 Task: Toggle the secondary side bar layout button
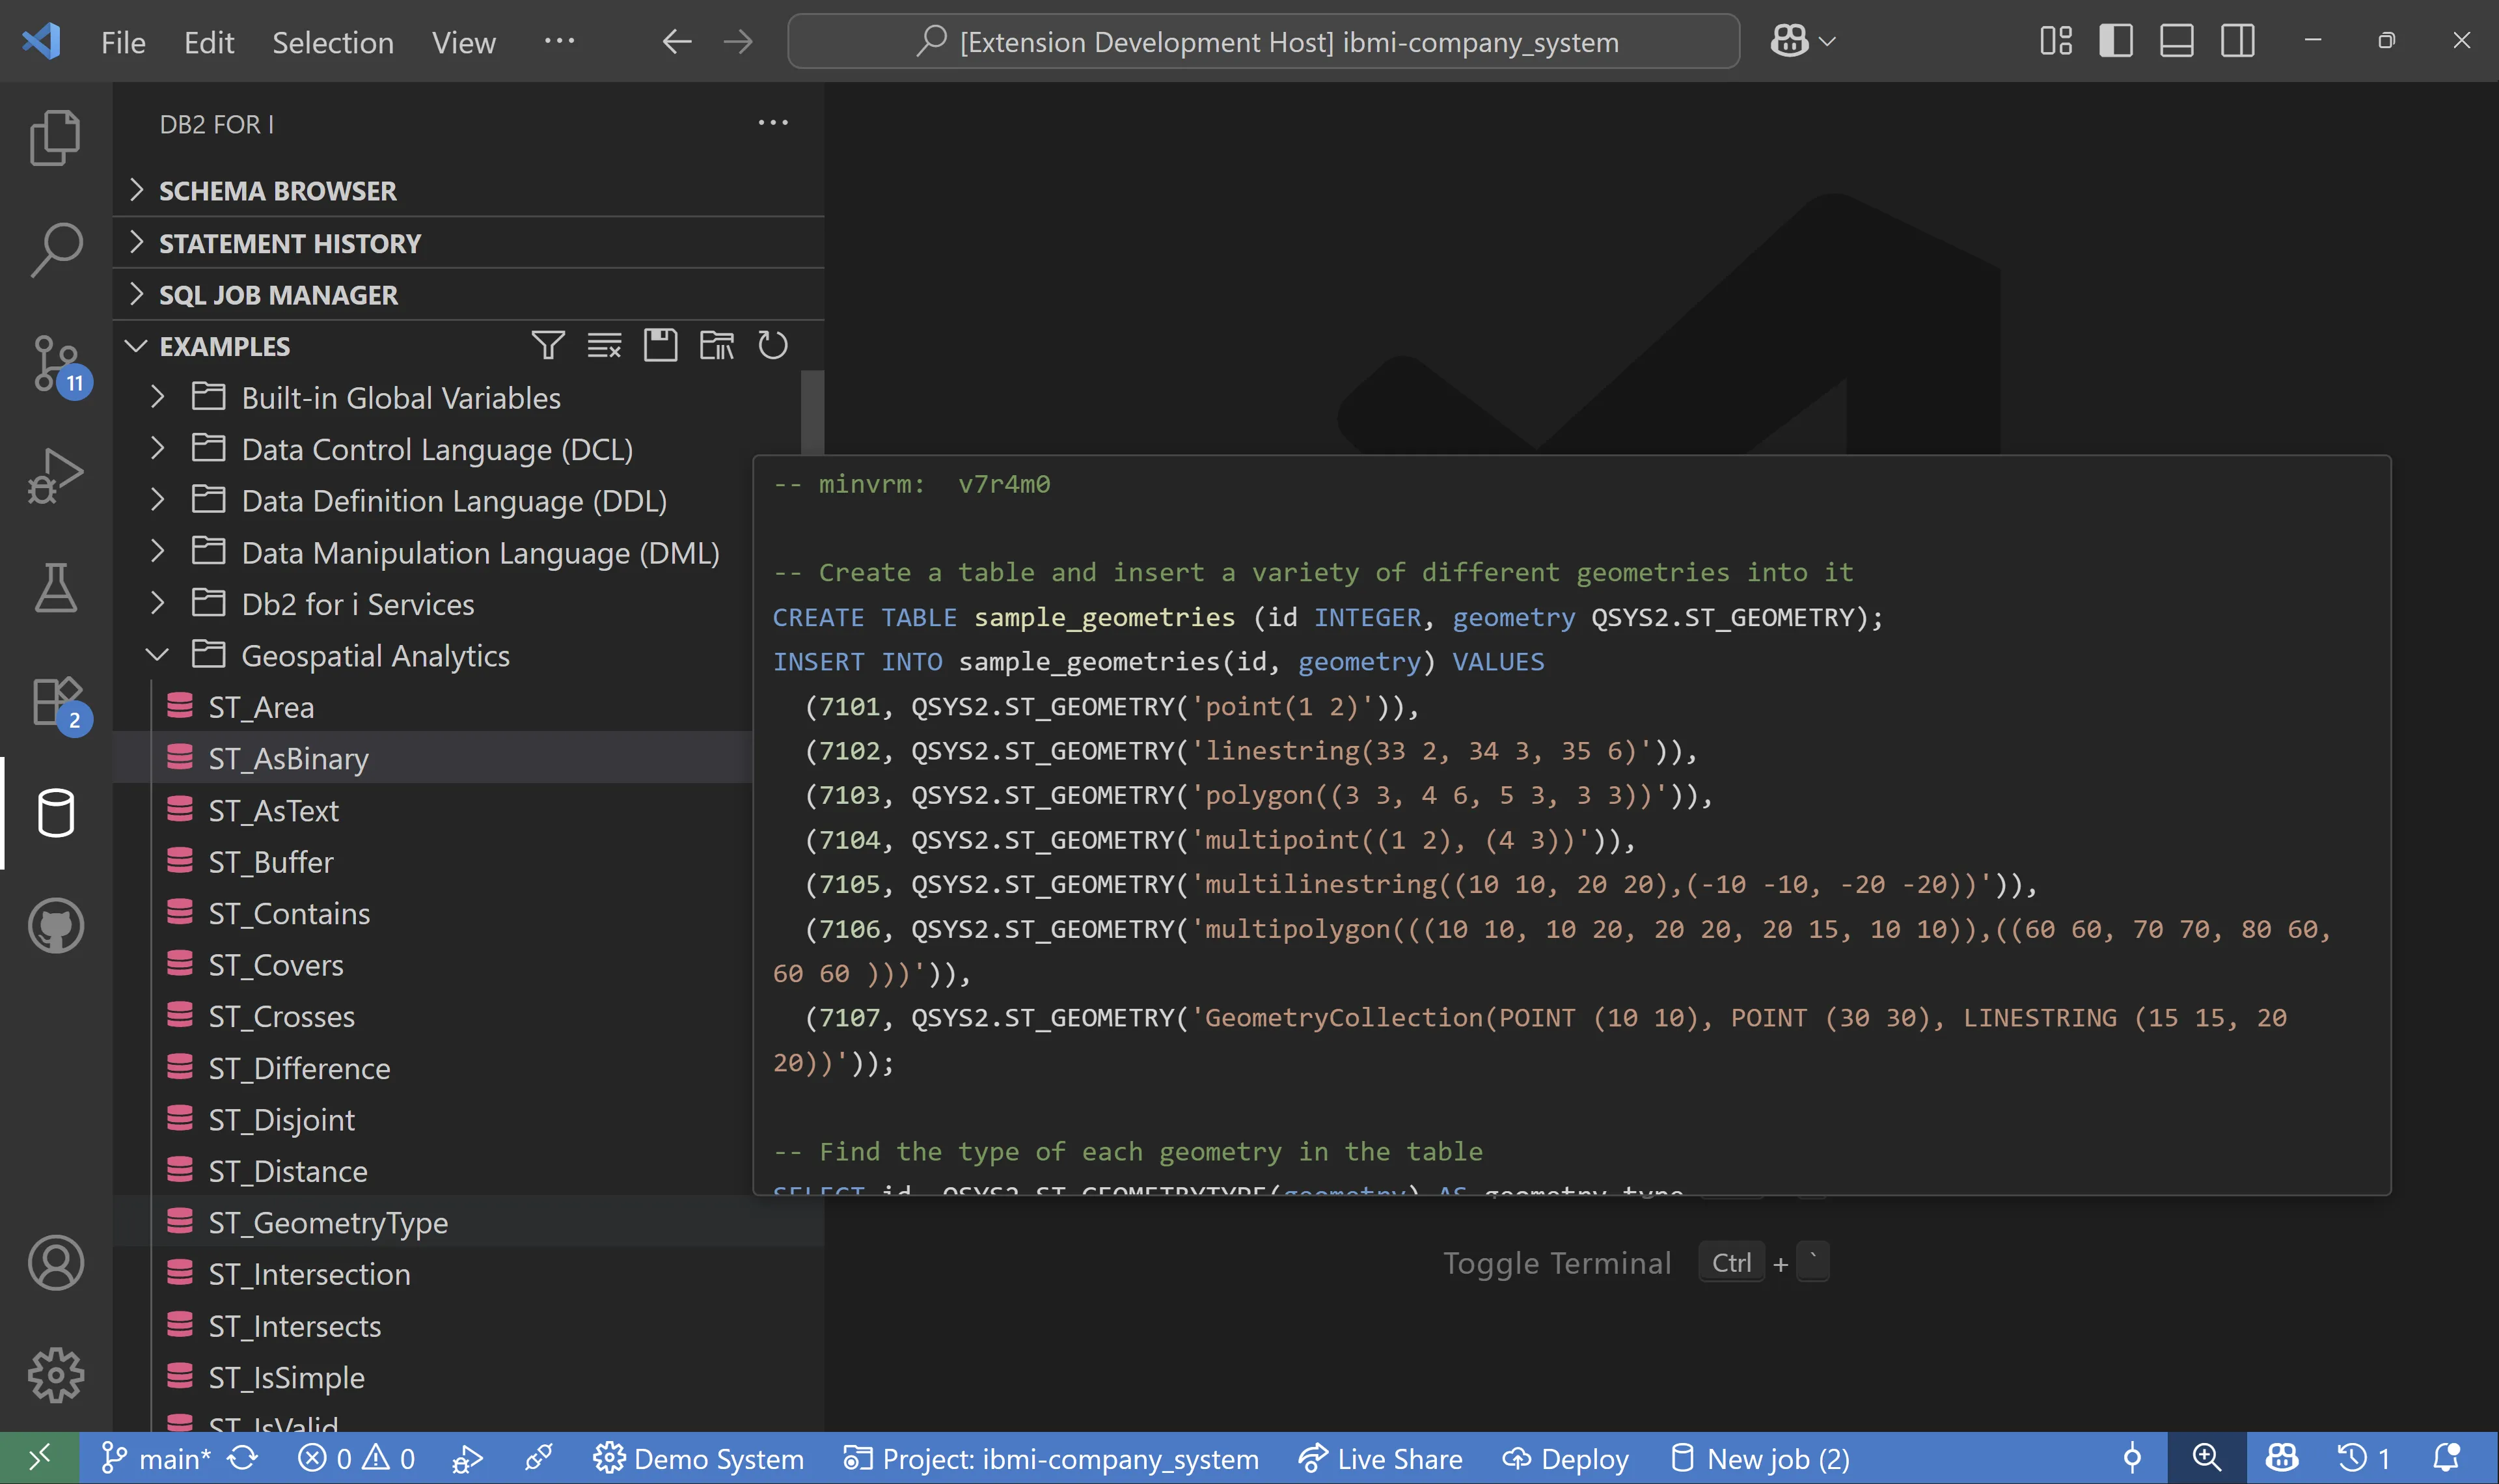[2237, 41]
